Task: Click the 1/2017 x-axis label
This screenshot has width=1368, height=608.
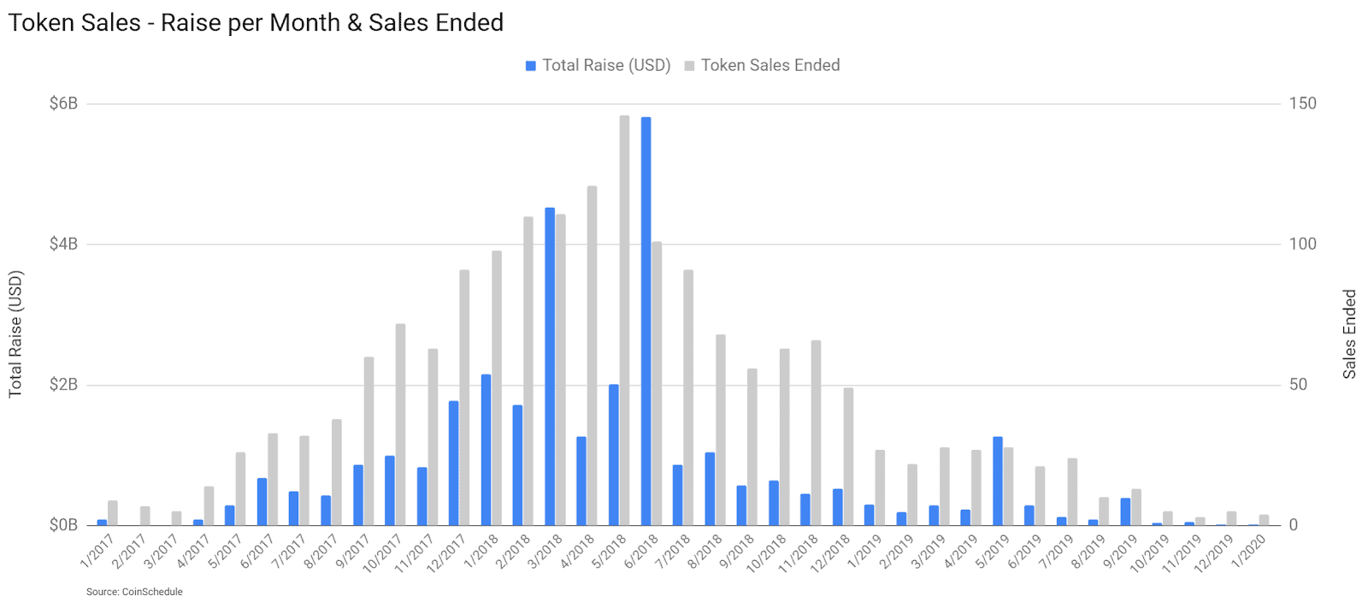Action: (97, 552)
